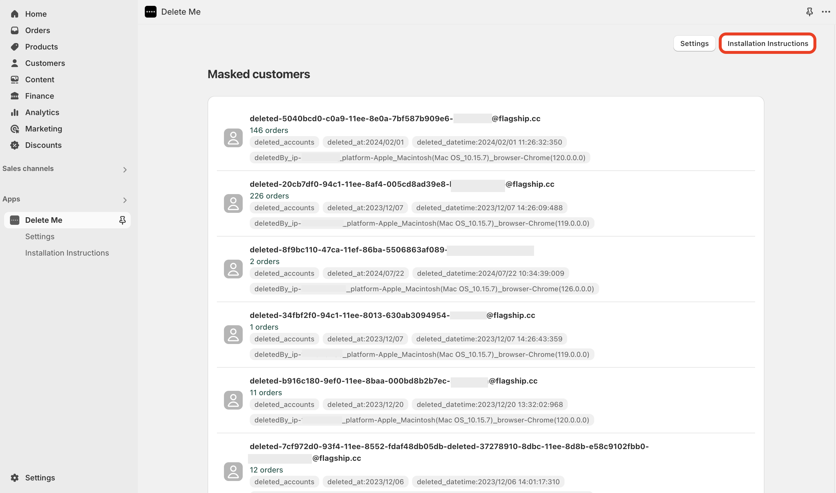Click avatar of customer with 12 orders
This screenshot has height=493, width=836.
pyautogui.click(x=233, y=471)
